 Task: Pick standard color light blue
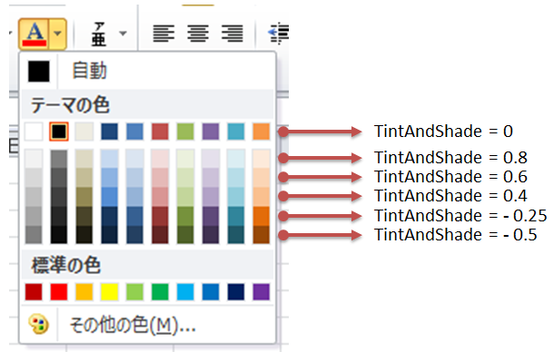pos(185,292)
